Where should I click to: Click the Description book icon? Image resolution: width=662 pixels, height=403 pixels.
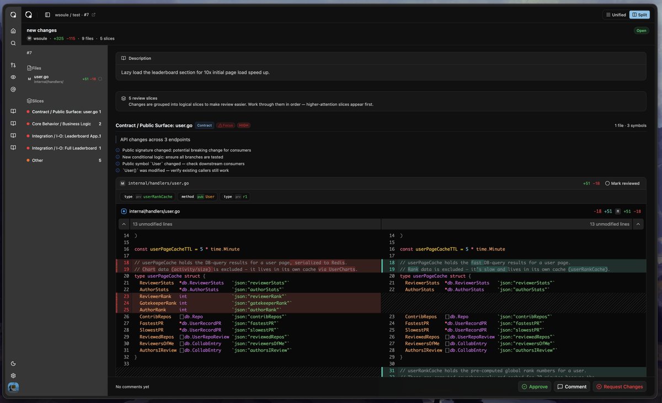click(x=124, y=58)
